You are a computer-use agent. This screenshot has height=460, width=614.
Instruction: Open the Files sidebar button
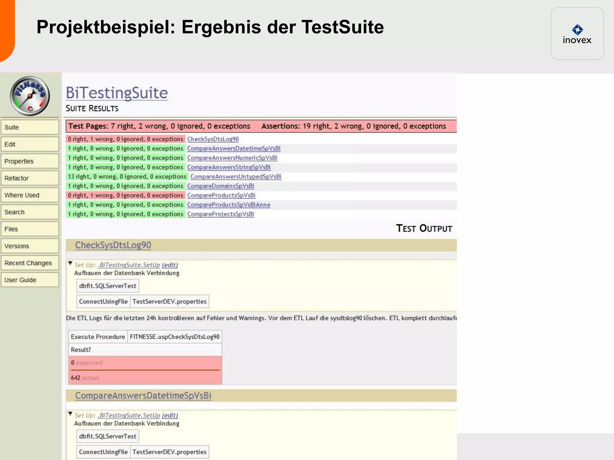(30, 229)
